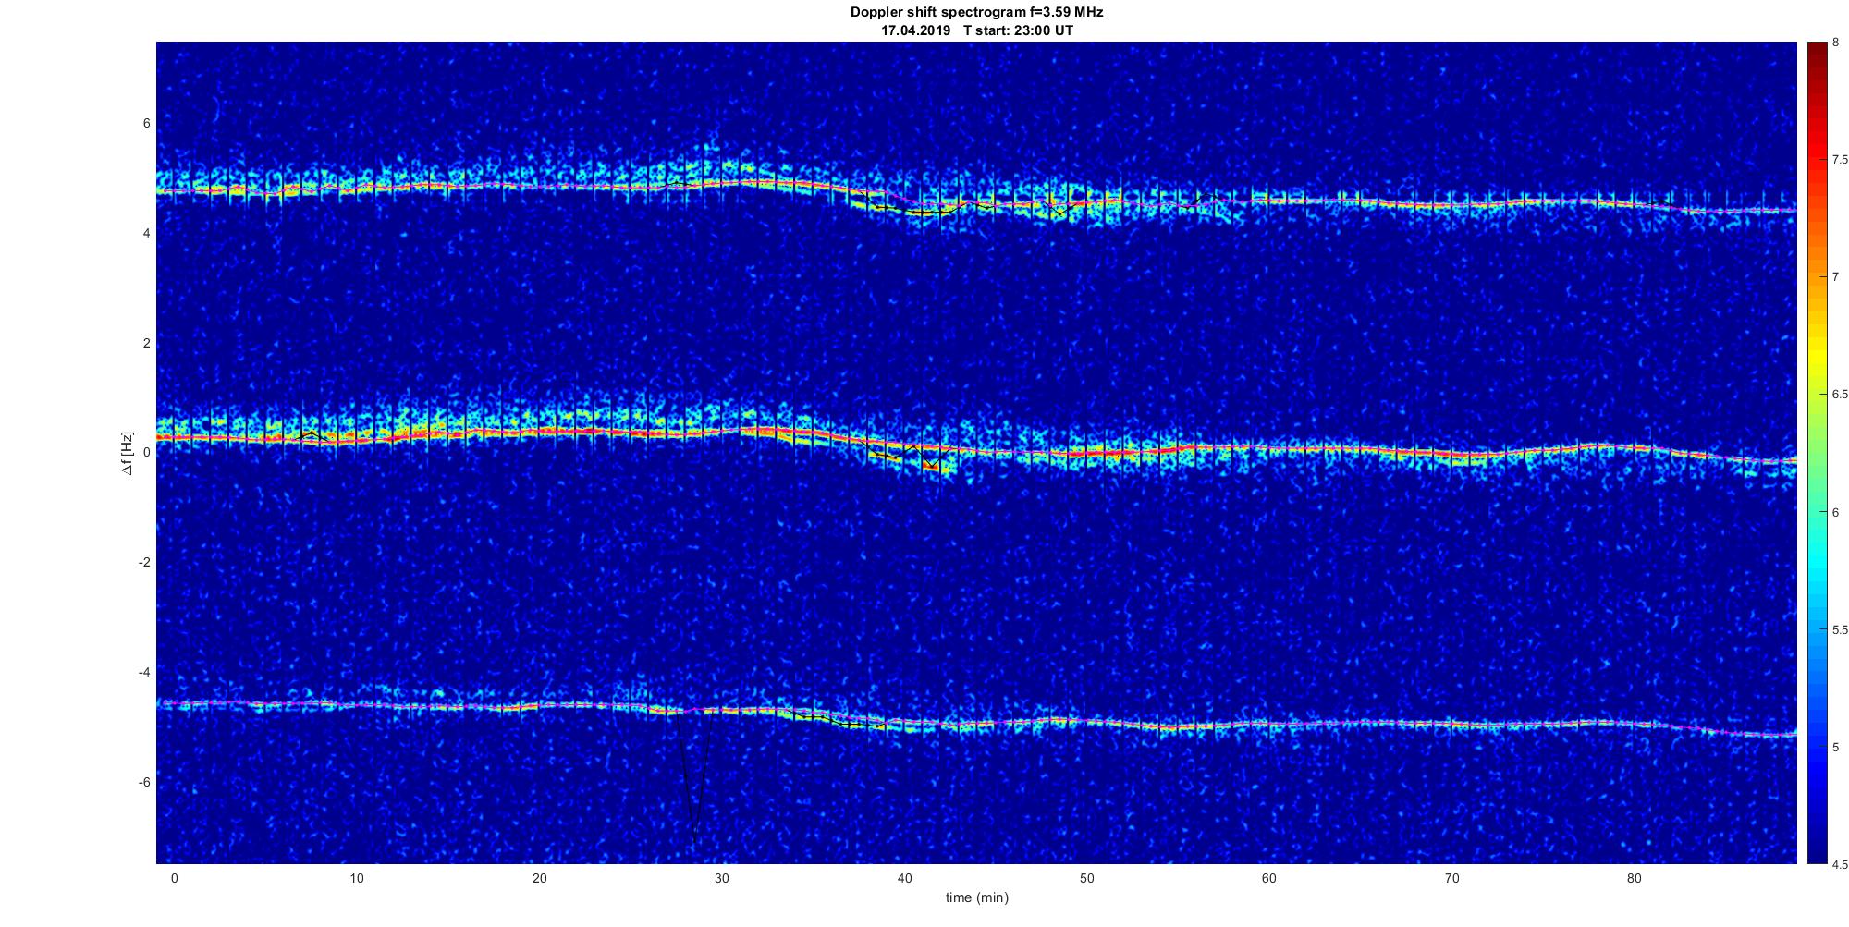Click the x-axis tick label '80'
1849x927 pixels.
pos(1635,879)
